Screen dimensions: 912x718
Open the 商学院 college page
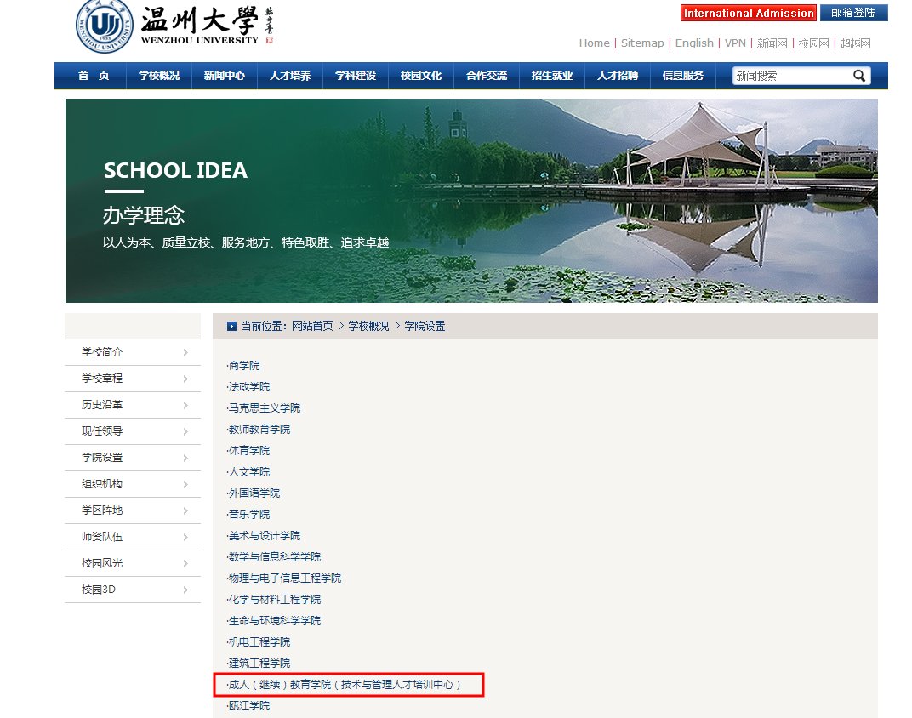(244, 365)
